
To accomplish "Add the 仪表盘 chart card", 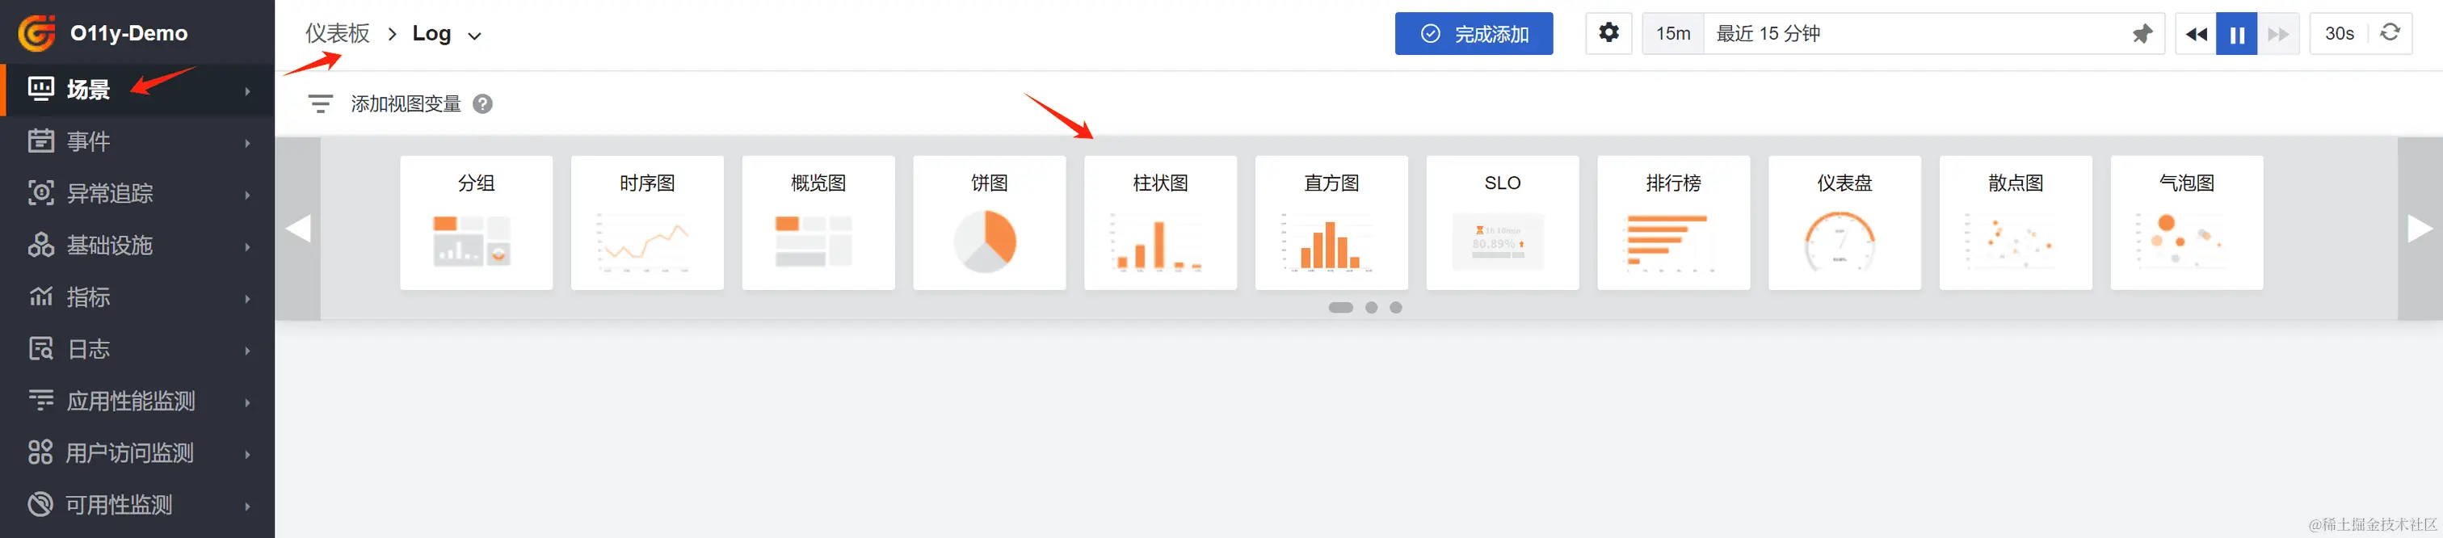I will 1844,223.
